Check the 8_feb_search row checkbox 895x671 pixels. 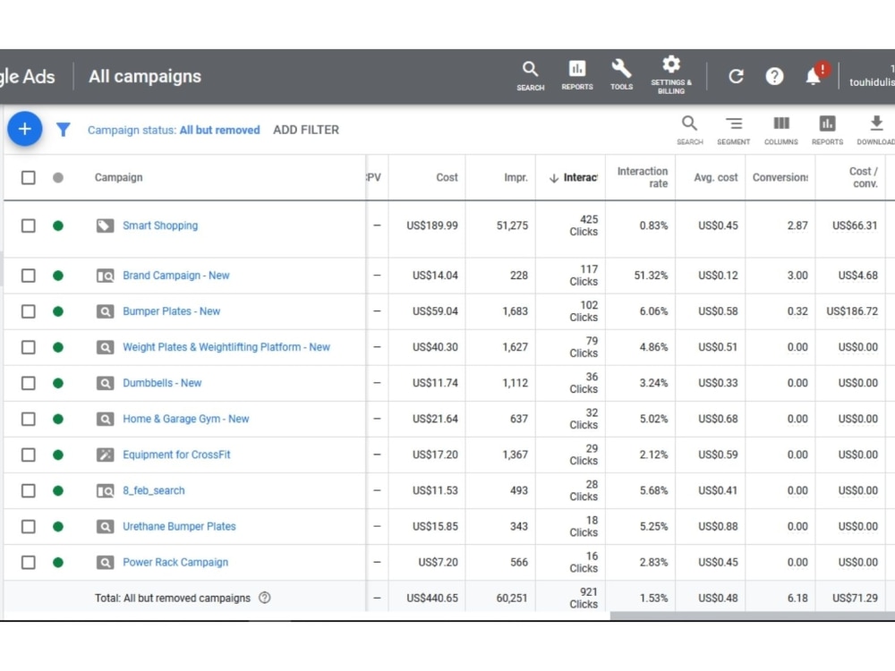(28, 490)
